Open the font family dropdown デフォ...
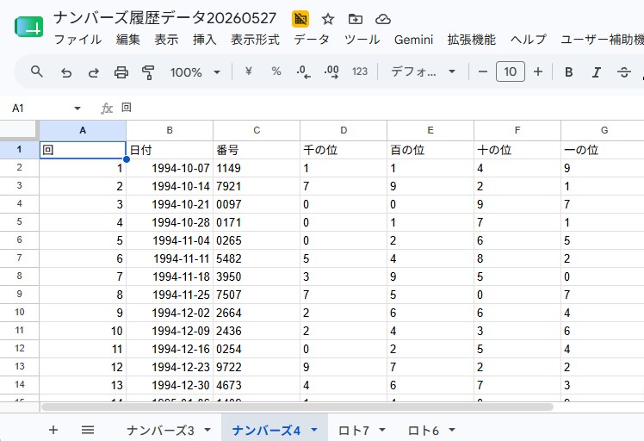Image resolution: width=644 pixels, height=441 pixels. [x=423, y=72]
